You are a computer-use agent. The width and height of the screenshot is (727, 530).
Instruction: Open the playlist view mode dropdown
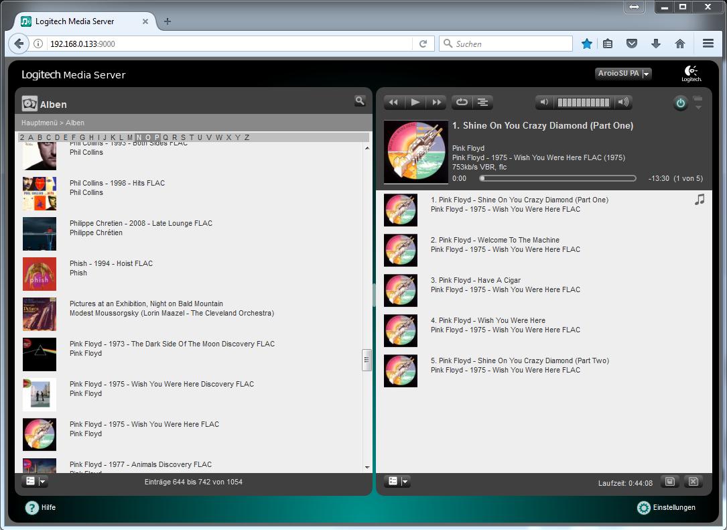coord(397,481)
